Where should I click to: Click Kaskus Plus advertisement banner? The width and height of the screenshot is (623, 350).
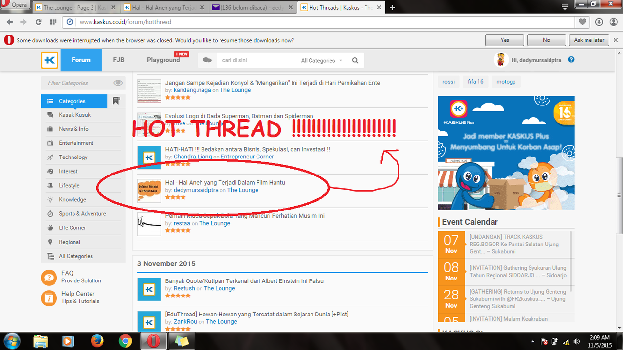(x=506, y=153)
